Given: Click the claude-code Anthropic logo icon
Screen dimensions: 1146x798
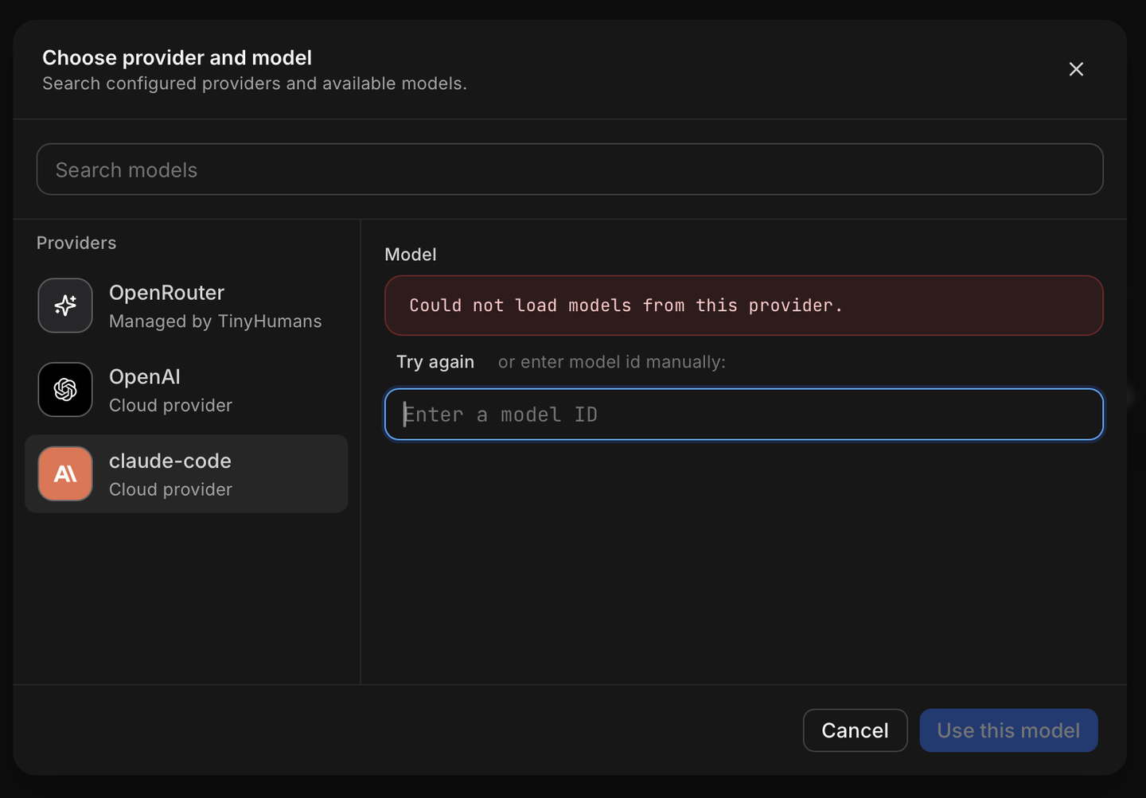Looking at the screenshot, I should [x=65, y=474].
